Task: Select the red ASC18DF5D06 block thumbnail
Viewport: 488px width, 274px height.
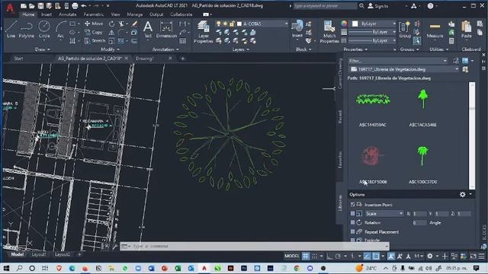Action: 372,156
